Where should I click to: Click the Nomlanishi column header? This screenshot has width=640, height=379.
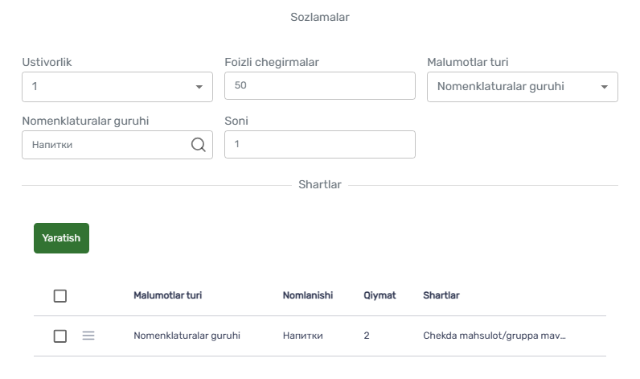point(308,295)
